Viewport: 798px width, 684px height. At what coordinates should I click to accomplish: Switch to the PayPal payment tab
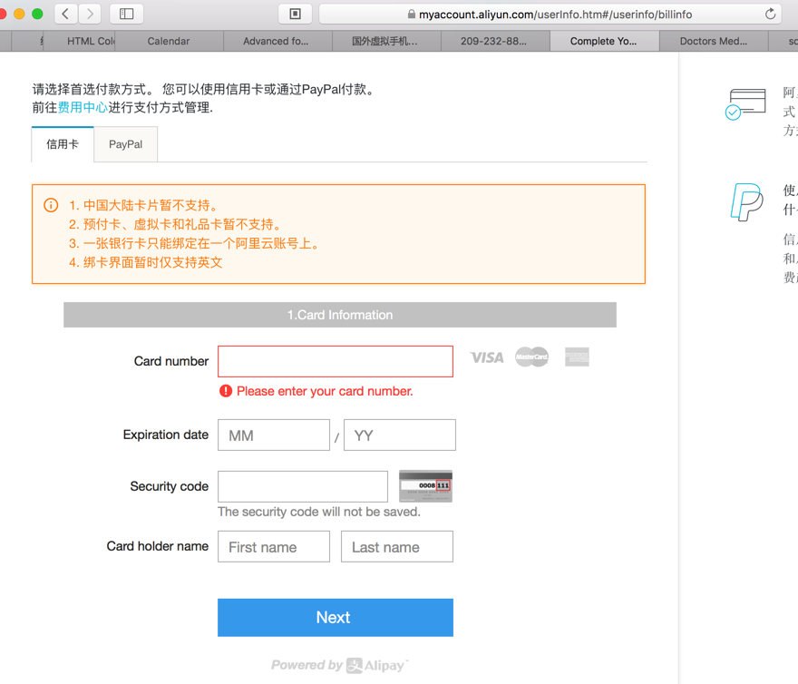click(125, 144)
